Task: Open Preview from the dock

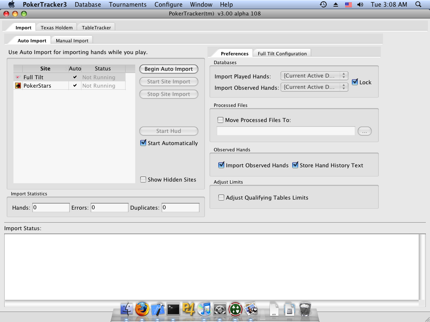Action: point(251,309)
